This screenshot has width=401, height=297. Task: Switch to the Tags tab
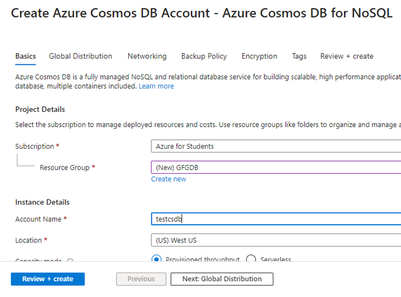299,56
